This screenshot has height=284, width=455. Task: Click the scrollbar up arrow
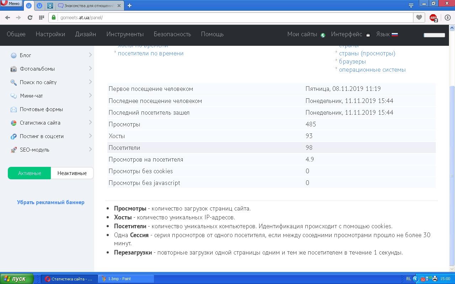452,27
